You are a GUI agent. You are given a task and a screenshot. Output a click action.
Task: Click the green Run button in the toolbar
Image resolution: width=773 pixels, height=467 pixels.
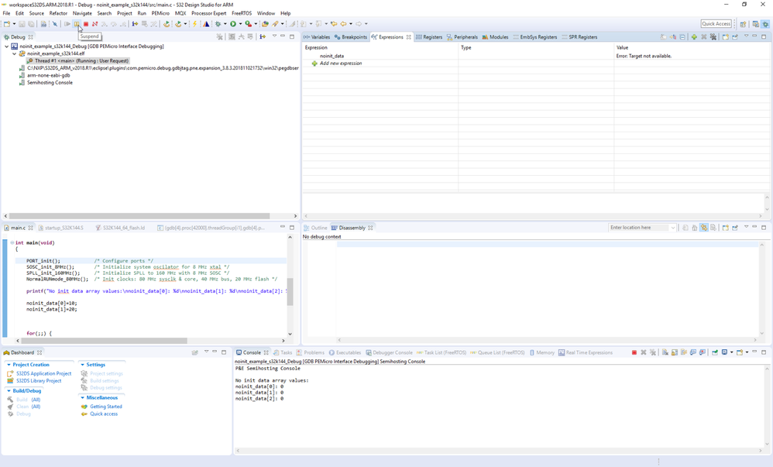[233, 24]
